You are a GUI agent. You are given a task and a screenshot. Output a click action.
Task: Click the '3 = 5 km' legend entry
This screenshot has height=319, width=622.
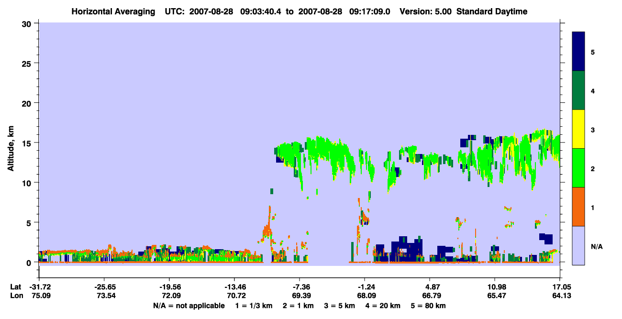point(340,306)
